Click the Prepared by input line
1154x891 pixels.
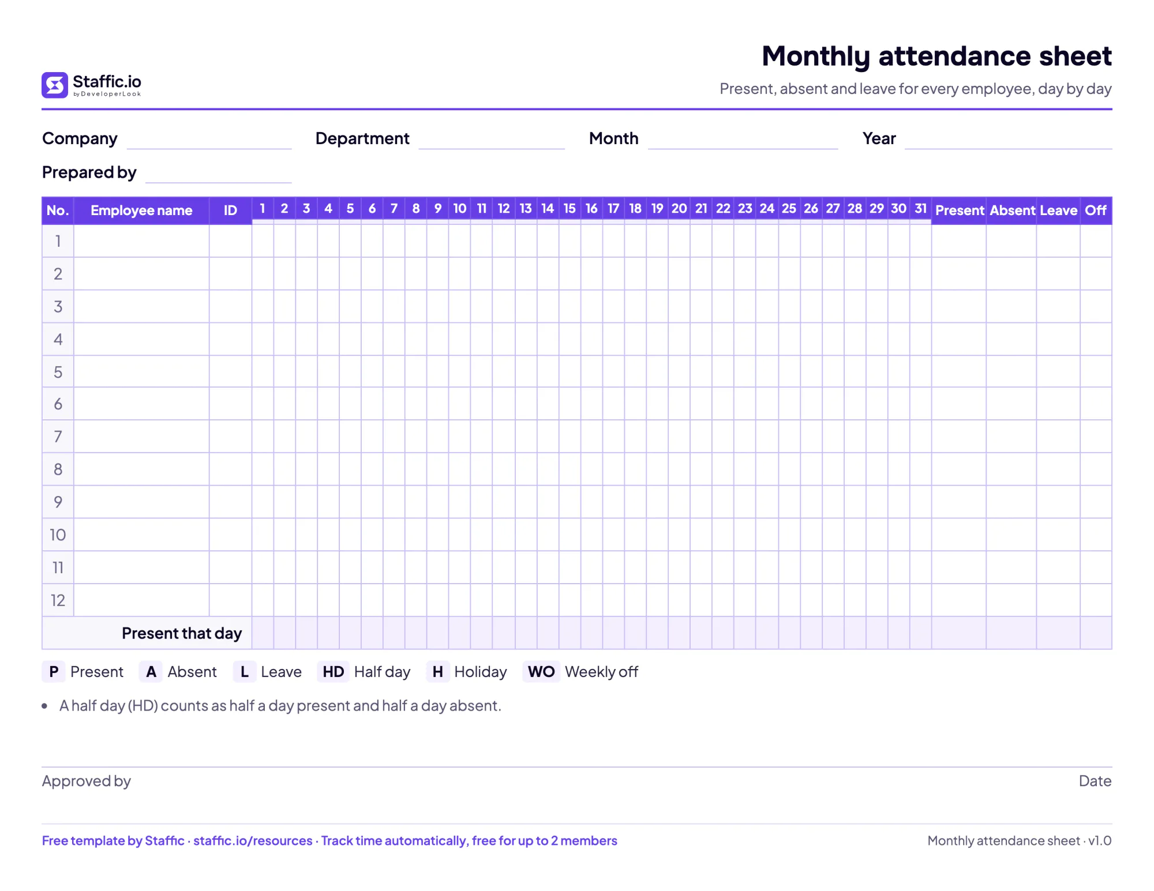click(x=218, y=174)
